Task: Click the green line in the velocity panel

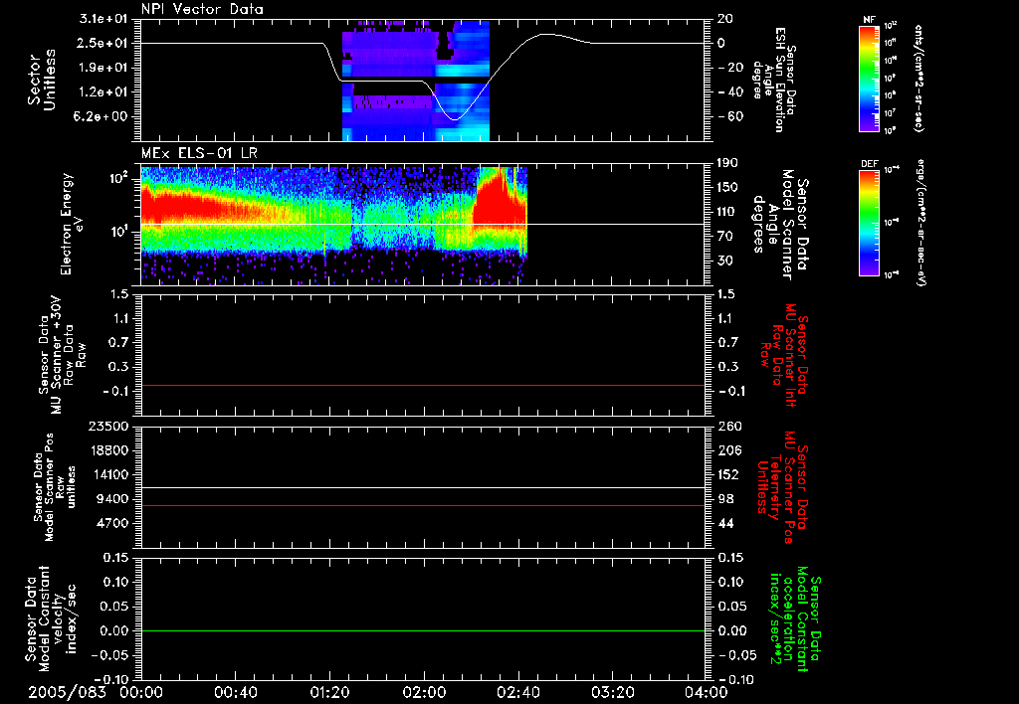Action: [423, 630]
